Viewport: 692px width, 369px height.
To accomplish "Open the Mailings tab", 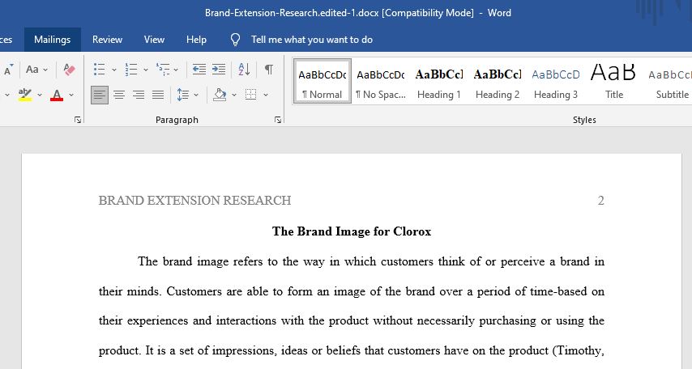I will pyautogui.click(x=52, y=40).
